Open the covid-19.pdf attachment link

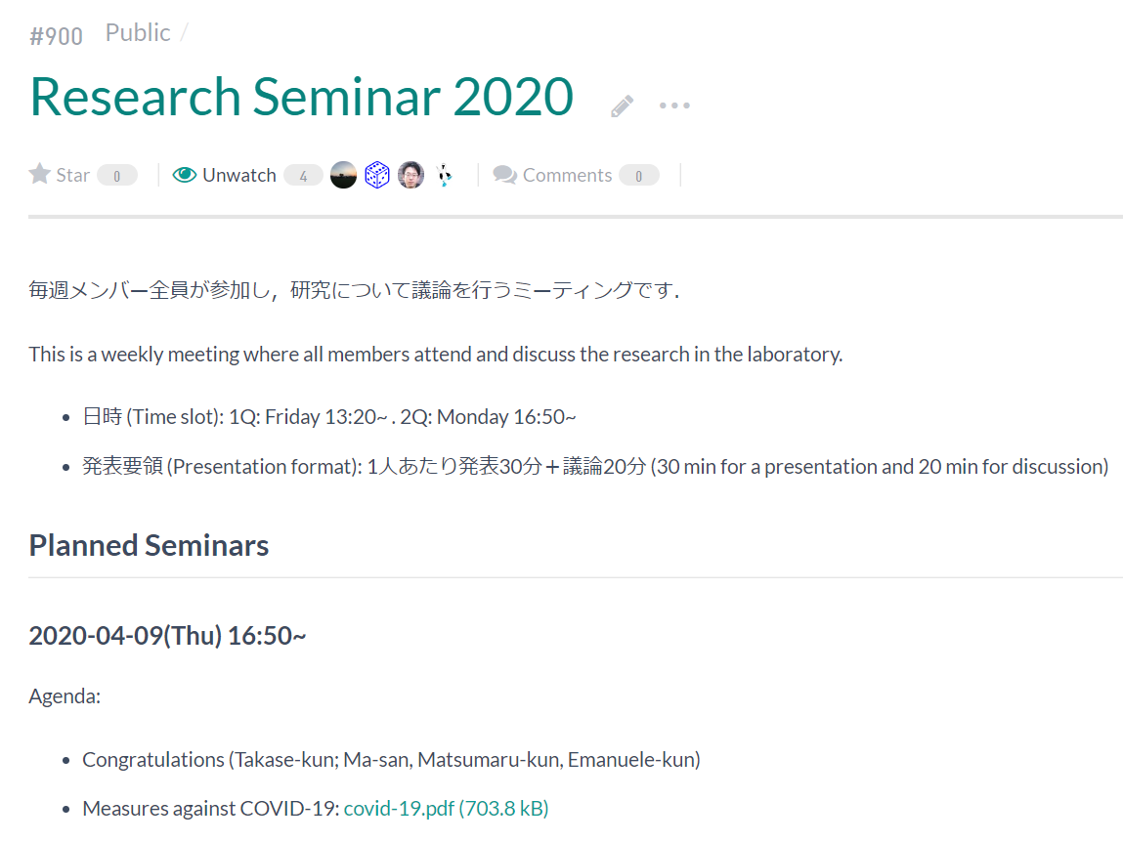(x=447, y=809)
